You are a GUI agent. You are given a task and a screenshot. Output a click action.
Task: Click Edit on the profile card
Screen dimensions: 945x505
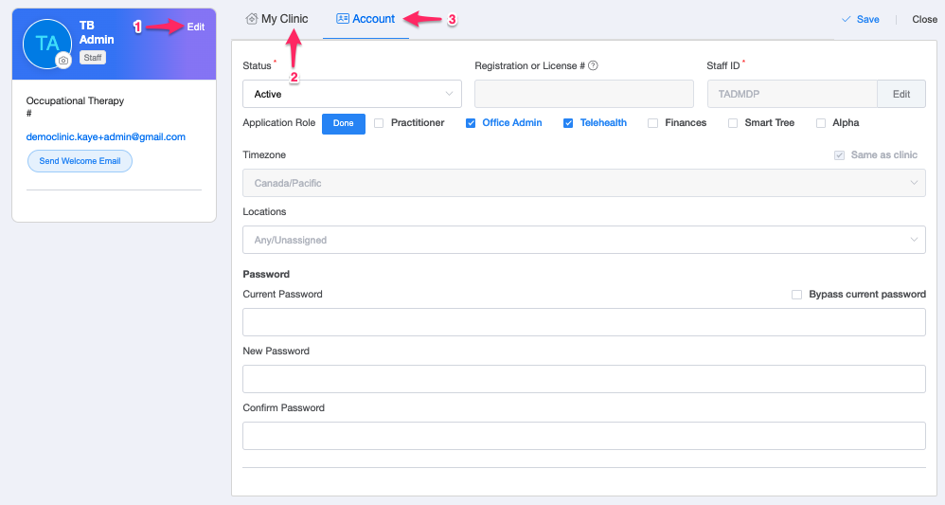point(196,27)
